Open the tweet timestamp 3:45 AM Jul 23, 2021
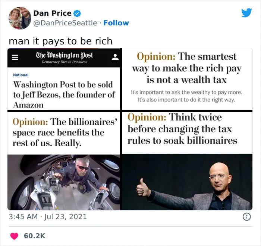Image resolution: width=261 pixels, height=246 pixels. click(x=48, y=217)
